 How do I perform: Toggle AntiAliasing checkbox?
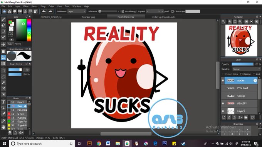123,12
